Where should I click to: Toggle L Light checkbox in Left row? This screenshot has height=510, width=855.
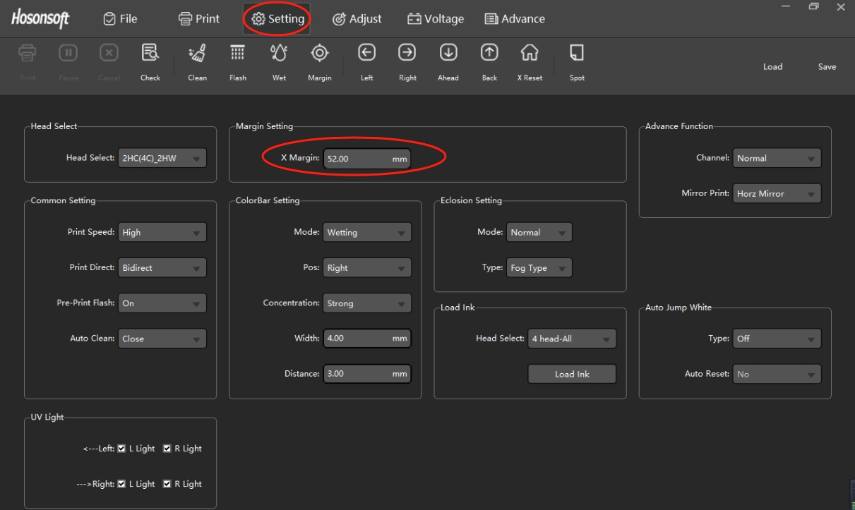(122, 449)
